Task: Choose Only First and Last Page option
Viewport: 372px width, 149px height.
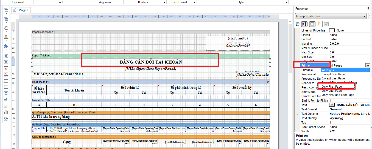Action: 345,95
